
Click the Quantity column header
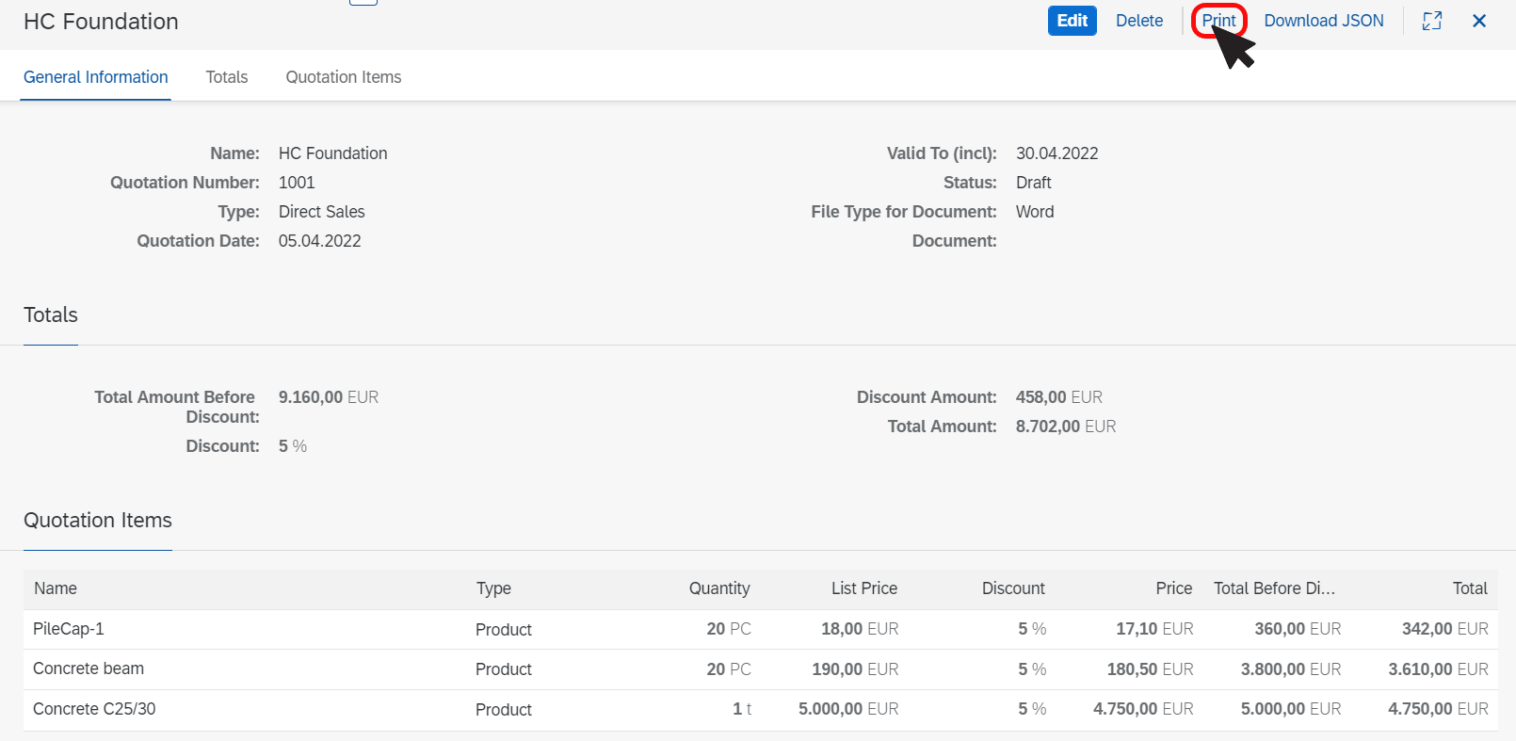(719, 588)
